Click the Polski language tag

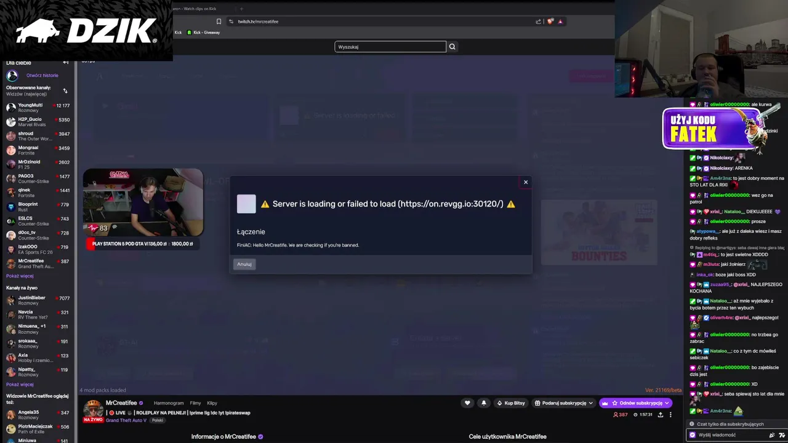point(157,420)
